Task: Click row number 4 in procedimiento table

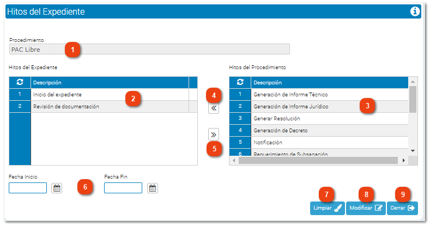Action: point(240,130)
